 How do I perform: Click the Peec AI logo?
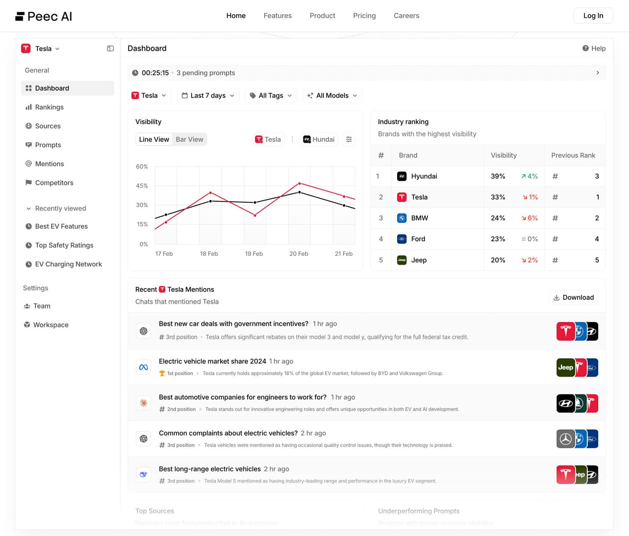click(43, 16)
